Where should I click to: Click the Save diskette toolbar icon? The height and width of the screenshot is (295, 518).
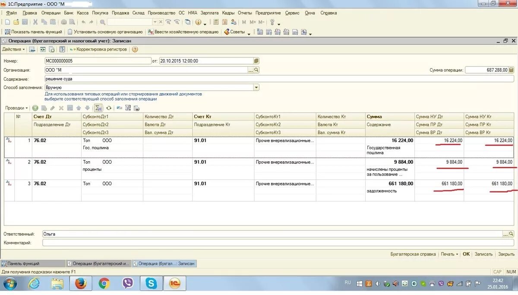tap(25, 22)
